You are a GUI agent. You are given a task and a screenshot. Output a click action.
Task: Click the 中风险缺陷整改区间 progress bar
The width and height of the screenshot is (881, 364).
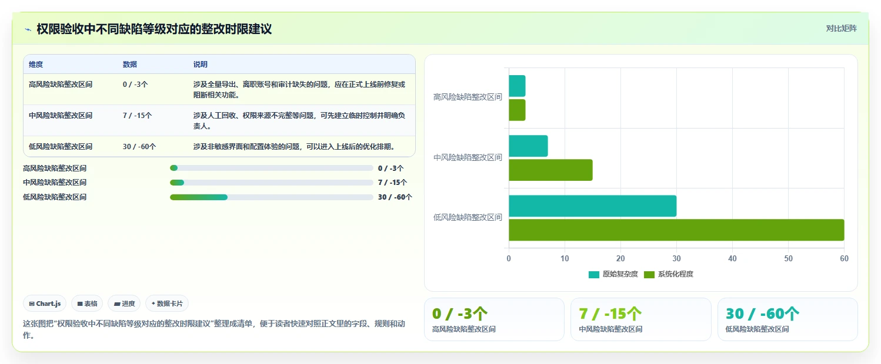pyautogui.click(x=272, y=183)
